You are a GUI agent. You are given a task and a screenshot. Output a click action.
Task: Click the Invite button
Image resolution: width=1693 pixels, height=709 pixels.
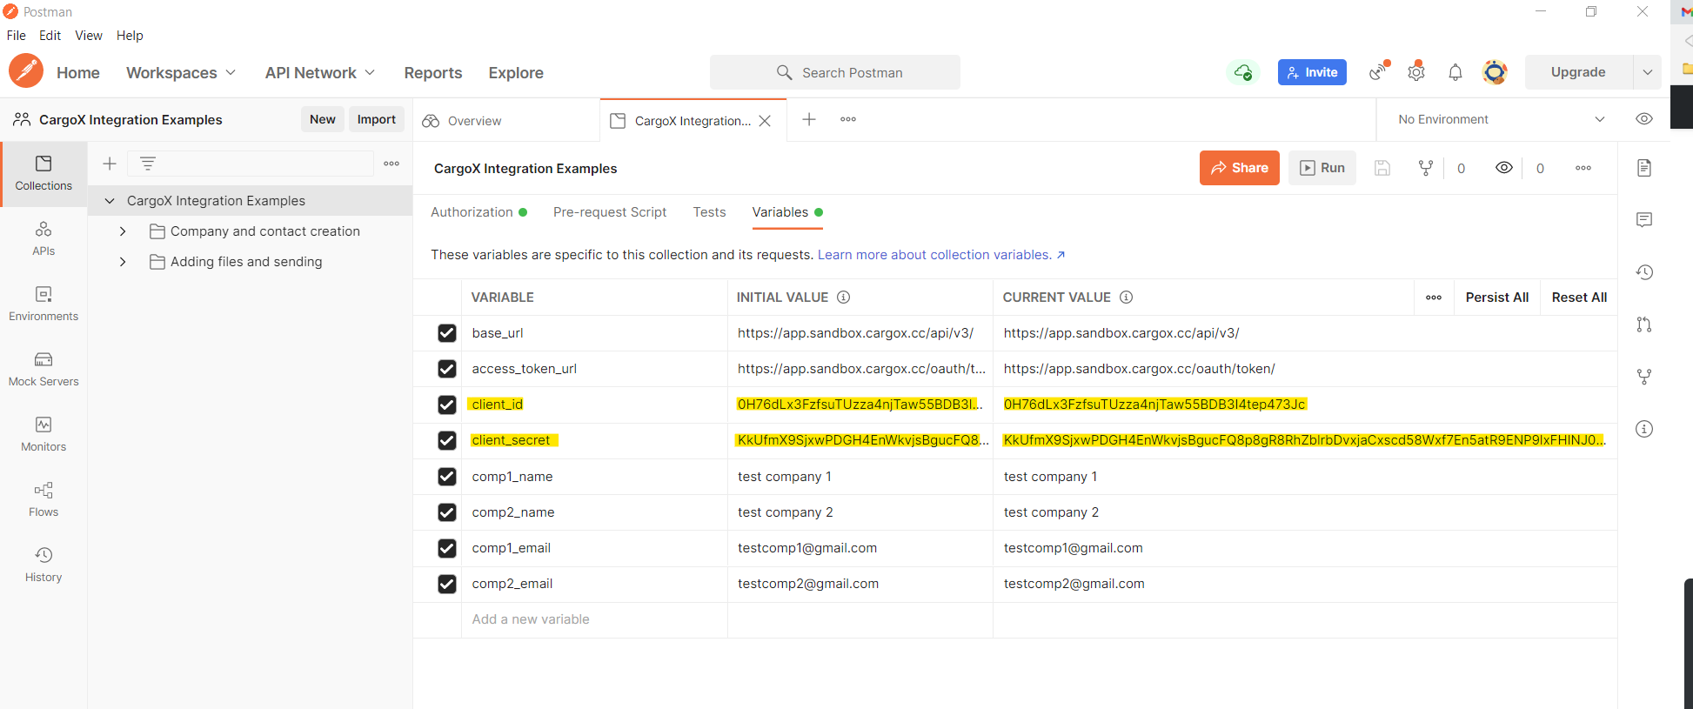point(1312,72)
